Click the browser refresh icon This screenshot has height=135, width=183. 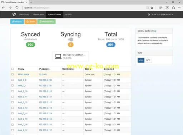pyautogui.click(x=17, y=8)
